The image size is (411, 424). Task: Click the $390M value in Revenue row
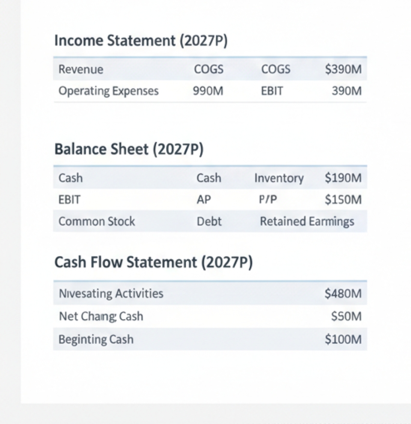tap(343, 69)
